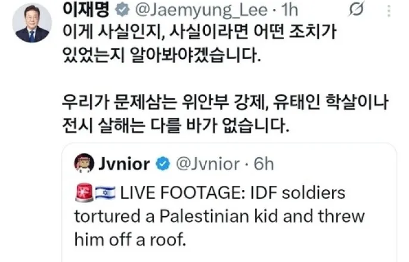This screenshot has width=409, height=262.
Task: Click the Israel flag emoji
Action: pos(105,193)
